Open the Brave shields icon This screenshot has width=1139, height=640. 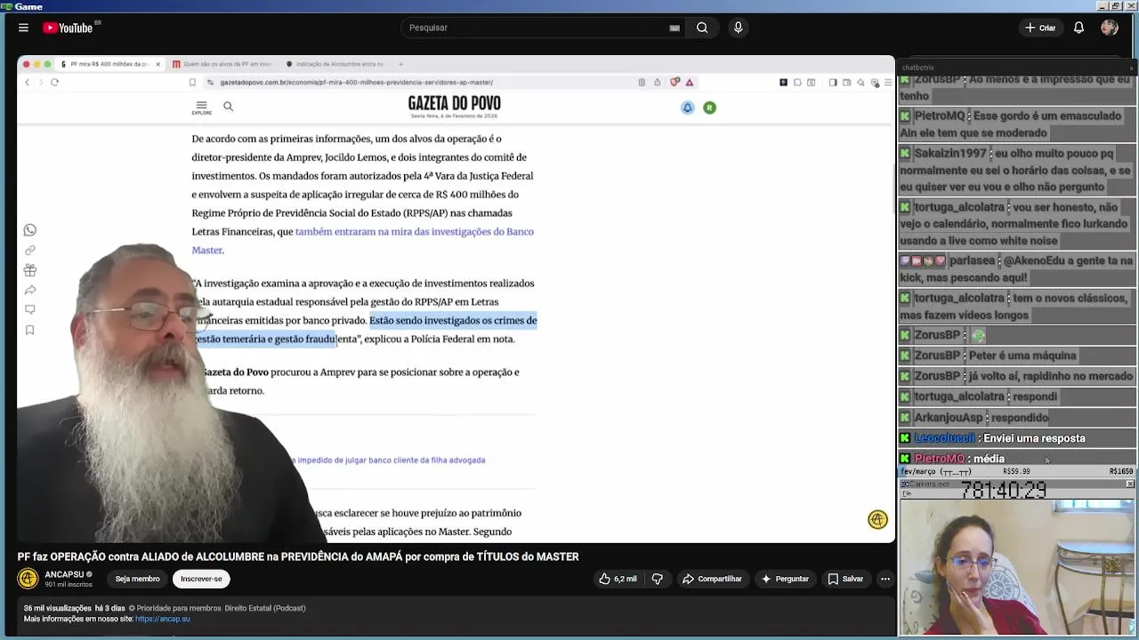click(675, 83)
